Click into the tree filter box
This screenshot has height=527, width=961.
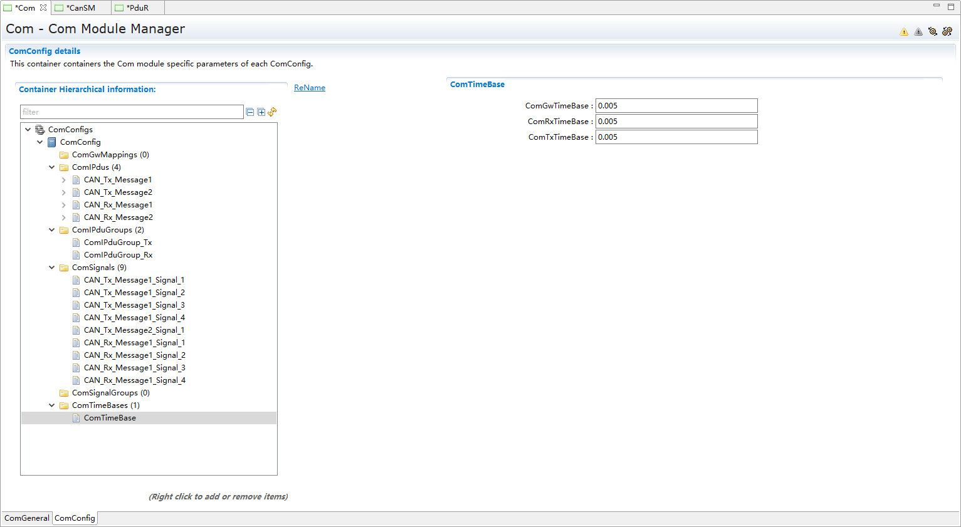(x=132, y=112)
